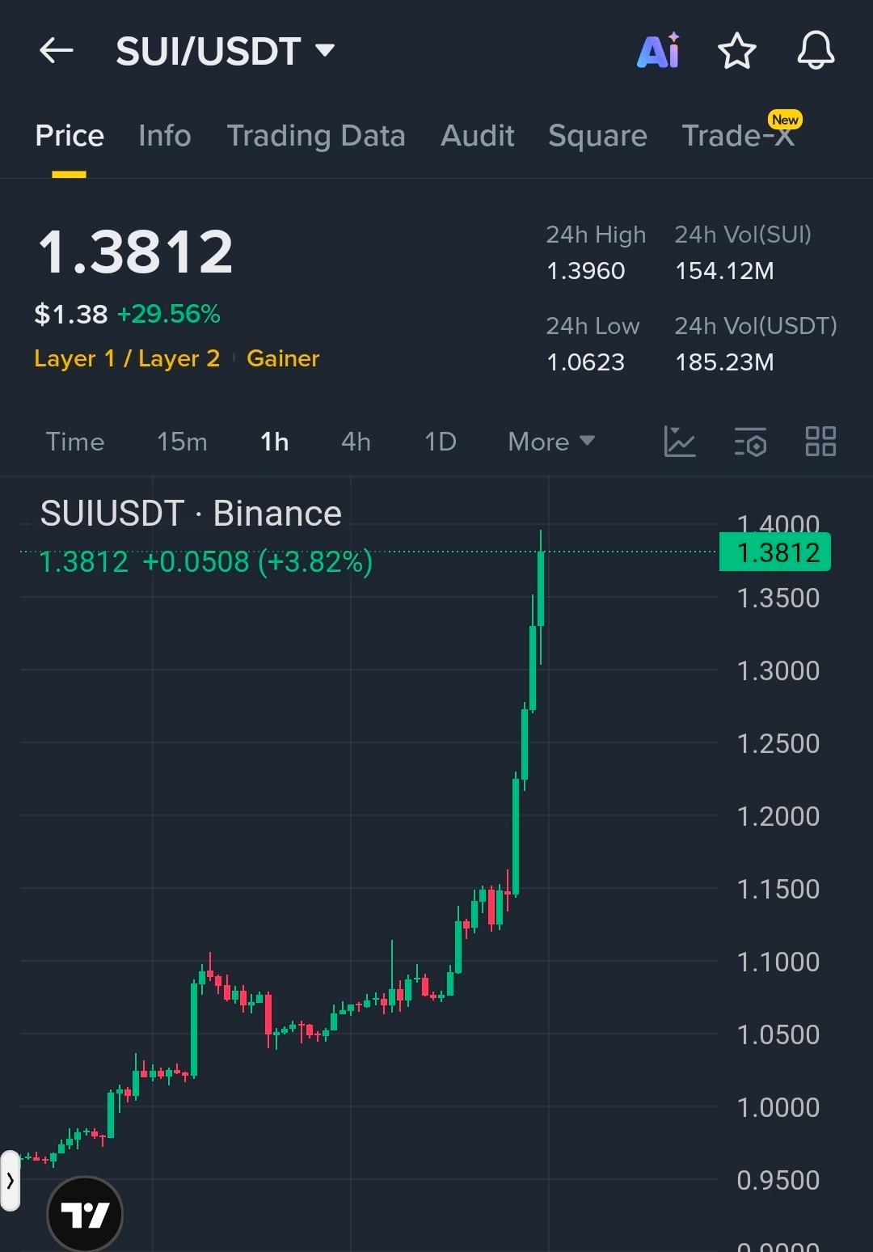Open the Square tab
Image resolution: width=873 pixels, height=1252 pixels.
tap(597, 136)
